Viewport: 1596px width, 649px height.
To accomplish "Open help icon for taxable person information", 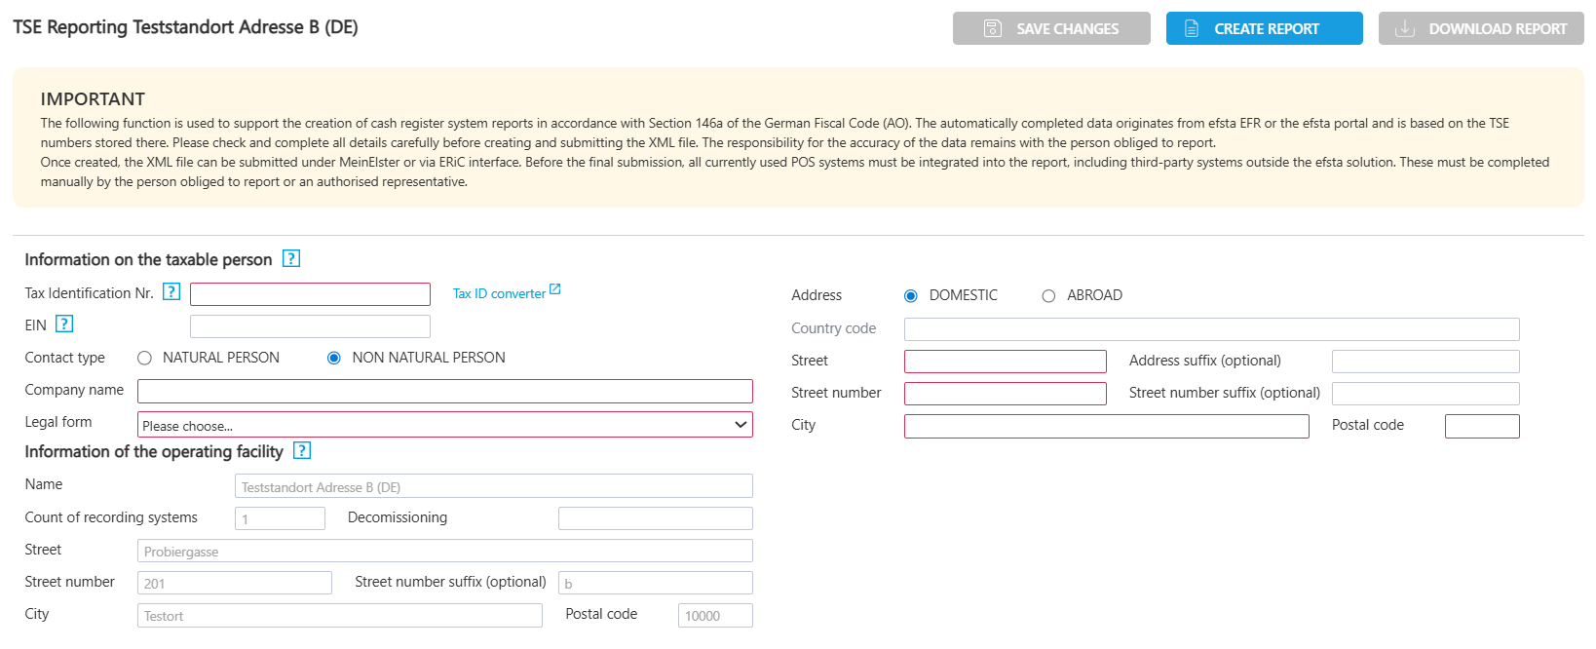I will [291, 258].
